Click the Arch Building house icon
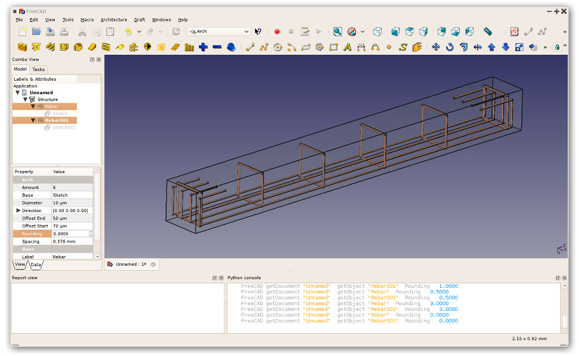Image resolution: width=579 pixels, height=356 pixels. click(78, 47)
